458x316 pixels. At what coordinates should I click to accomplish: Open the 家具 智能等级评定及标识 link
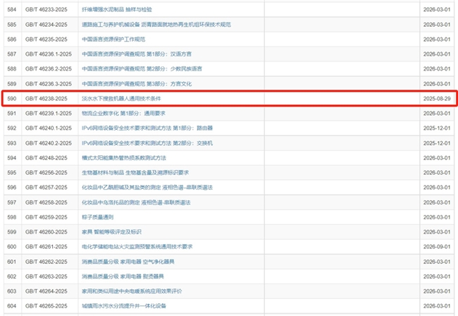tap(111, 231)
